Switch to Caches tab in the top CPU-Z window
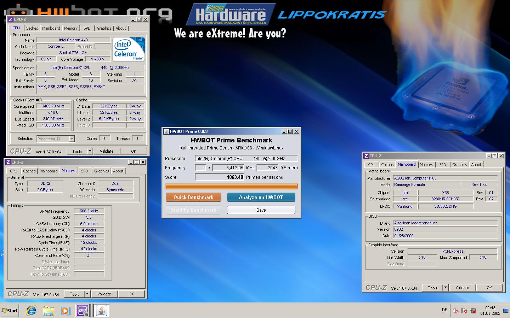 click(x=32, y=28)
